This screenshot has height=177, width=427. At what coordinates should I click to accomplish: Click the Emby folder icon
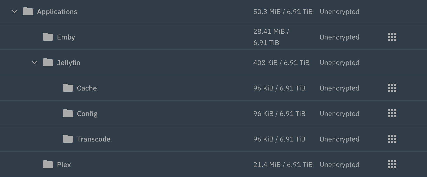click(48, 37)
